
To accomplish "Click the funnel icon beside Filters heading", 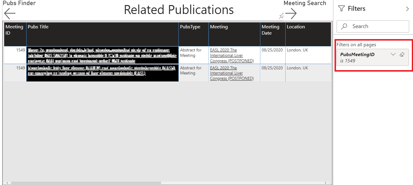I will (341, 8).
